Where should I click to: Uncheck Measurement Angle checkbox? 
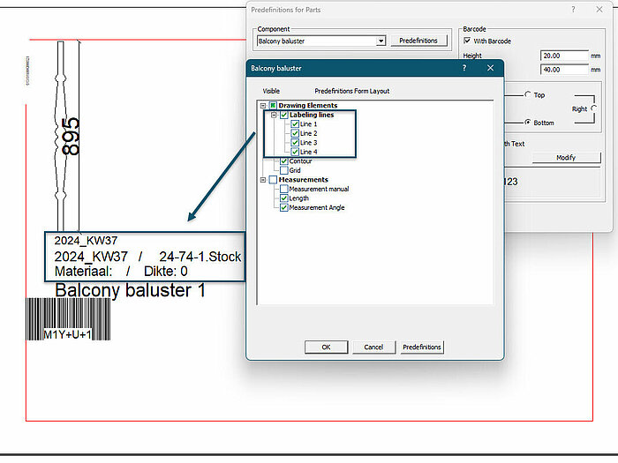[x=283, y=207]
